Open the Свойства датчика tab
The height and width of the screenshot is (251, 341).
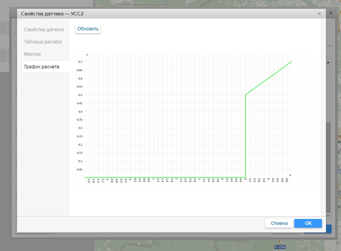(44, 30)
